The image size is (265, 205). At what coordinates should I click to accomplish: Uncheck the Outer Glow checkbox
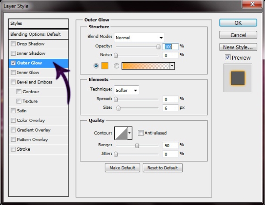coord(13,63)
